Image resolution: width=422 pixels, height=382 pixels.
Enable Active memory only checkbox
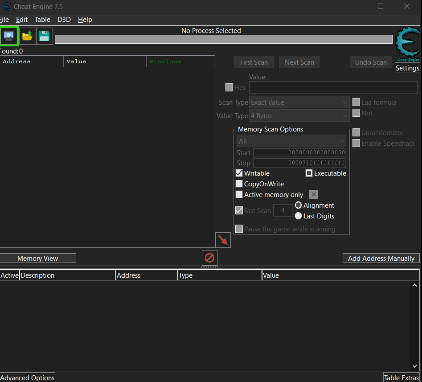pyautogui.click(x=239, y=194)
